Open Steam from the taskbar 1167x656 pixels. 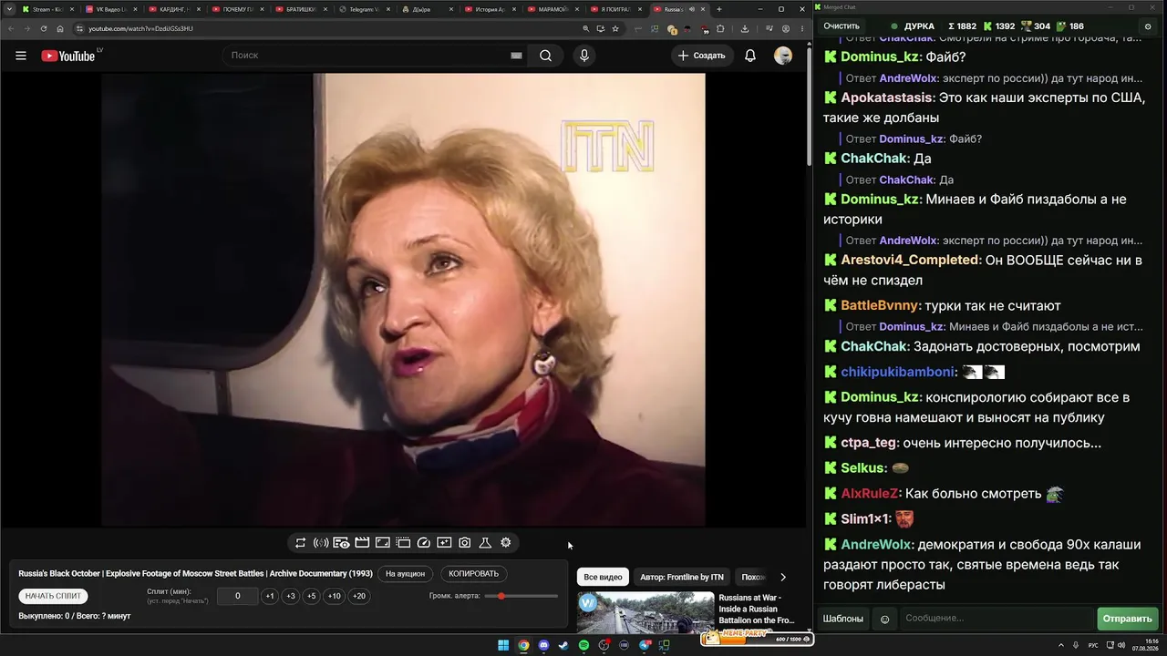pos(563,646)
